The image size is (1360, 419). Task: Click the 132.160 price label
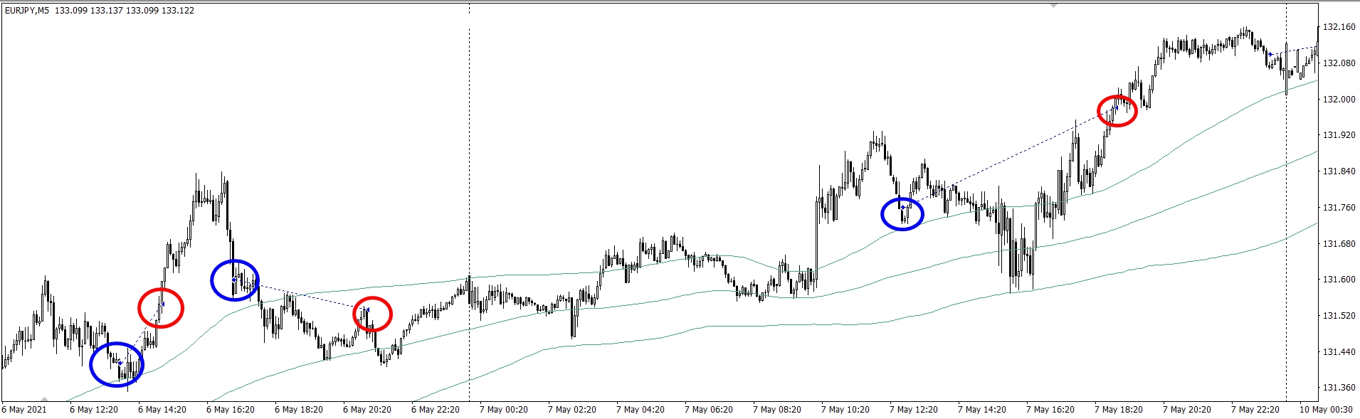(1339, 27)
